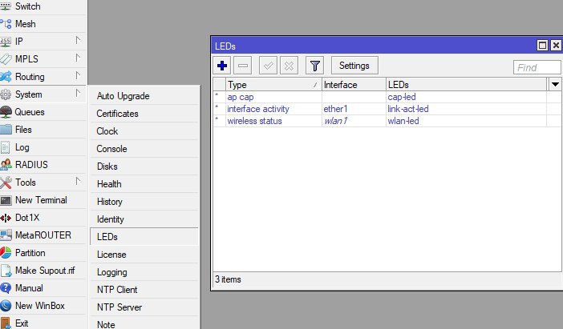
Task: Open History in System menu
Action: point(144,202)
